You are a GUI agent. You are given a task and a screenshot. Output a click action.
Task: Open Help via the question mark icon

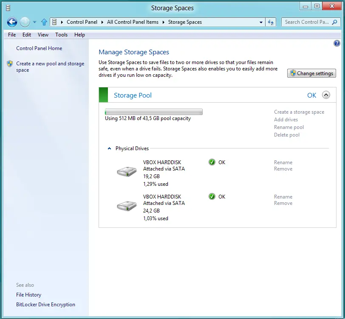click(x=337, y=43)
